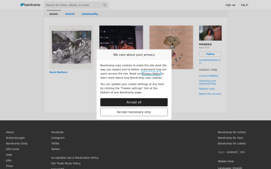Choose Accept necessary only
The image size is (271, 169).
[x=134, y=112]
